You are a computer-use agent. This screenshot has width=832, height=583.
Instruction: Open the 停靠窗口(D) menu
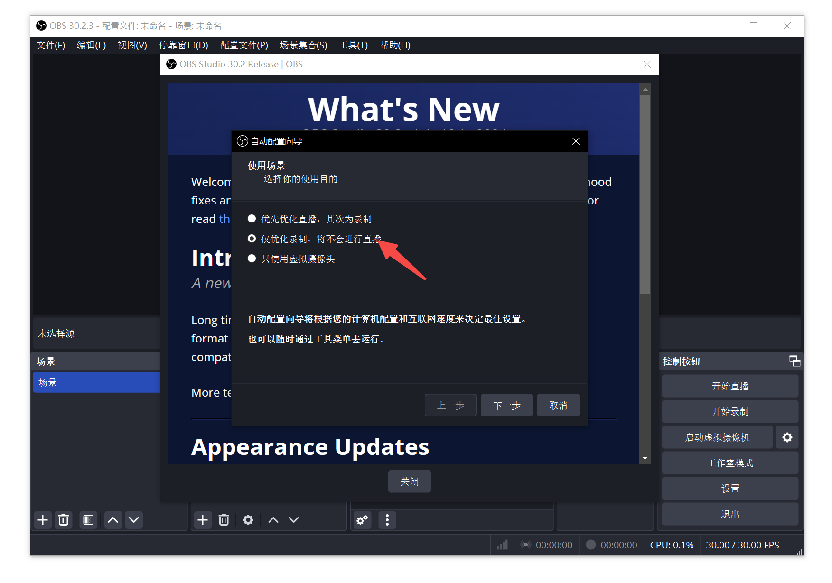(x=184, y=45)
